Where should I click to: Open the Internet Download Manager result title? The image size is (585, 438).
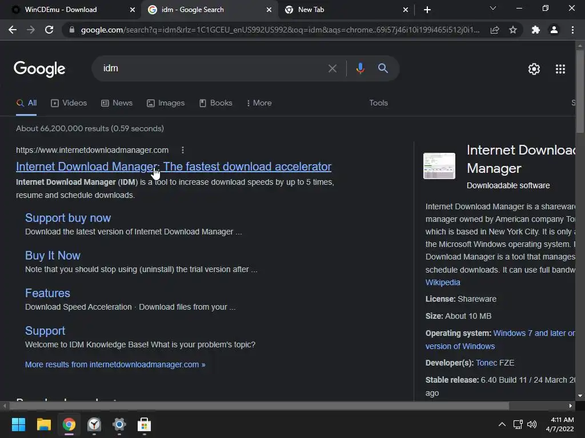tap(174, 167)
